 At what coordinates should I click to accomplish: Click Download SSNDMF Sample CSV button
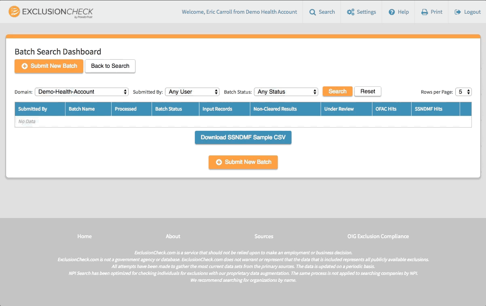pyautogui.click(x=243, y=138)
